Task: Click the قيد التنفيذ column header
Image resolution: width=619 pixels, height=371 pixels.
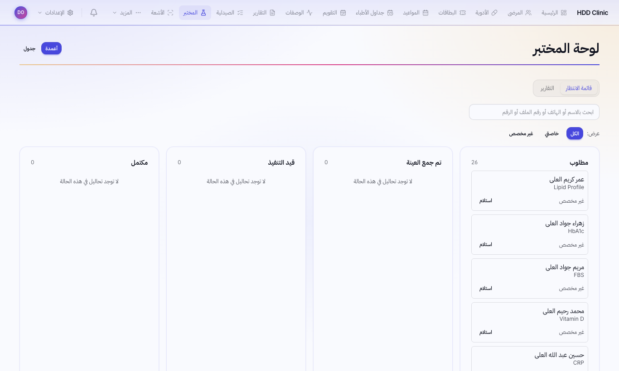Action: coord(281,162)
